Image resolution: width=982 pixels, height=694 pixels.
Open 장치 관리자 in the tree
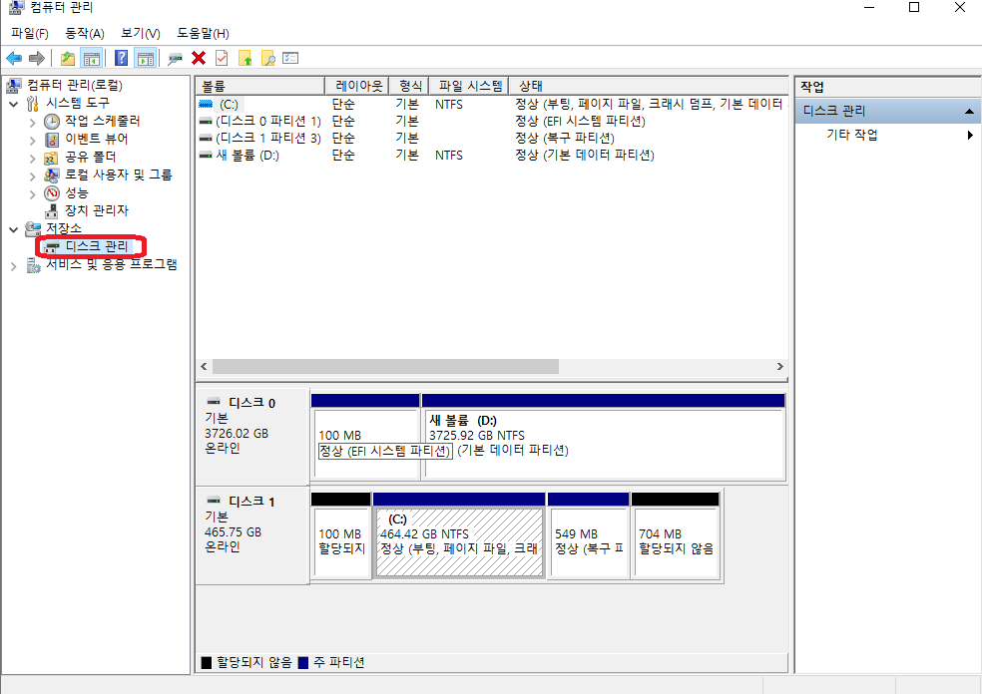point(97,210)
